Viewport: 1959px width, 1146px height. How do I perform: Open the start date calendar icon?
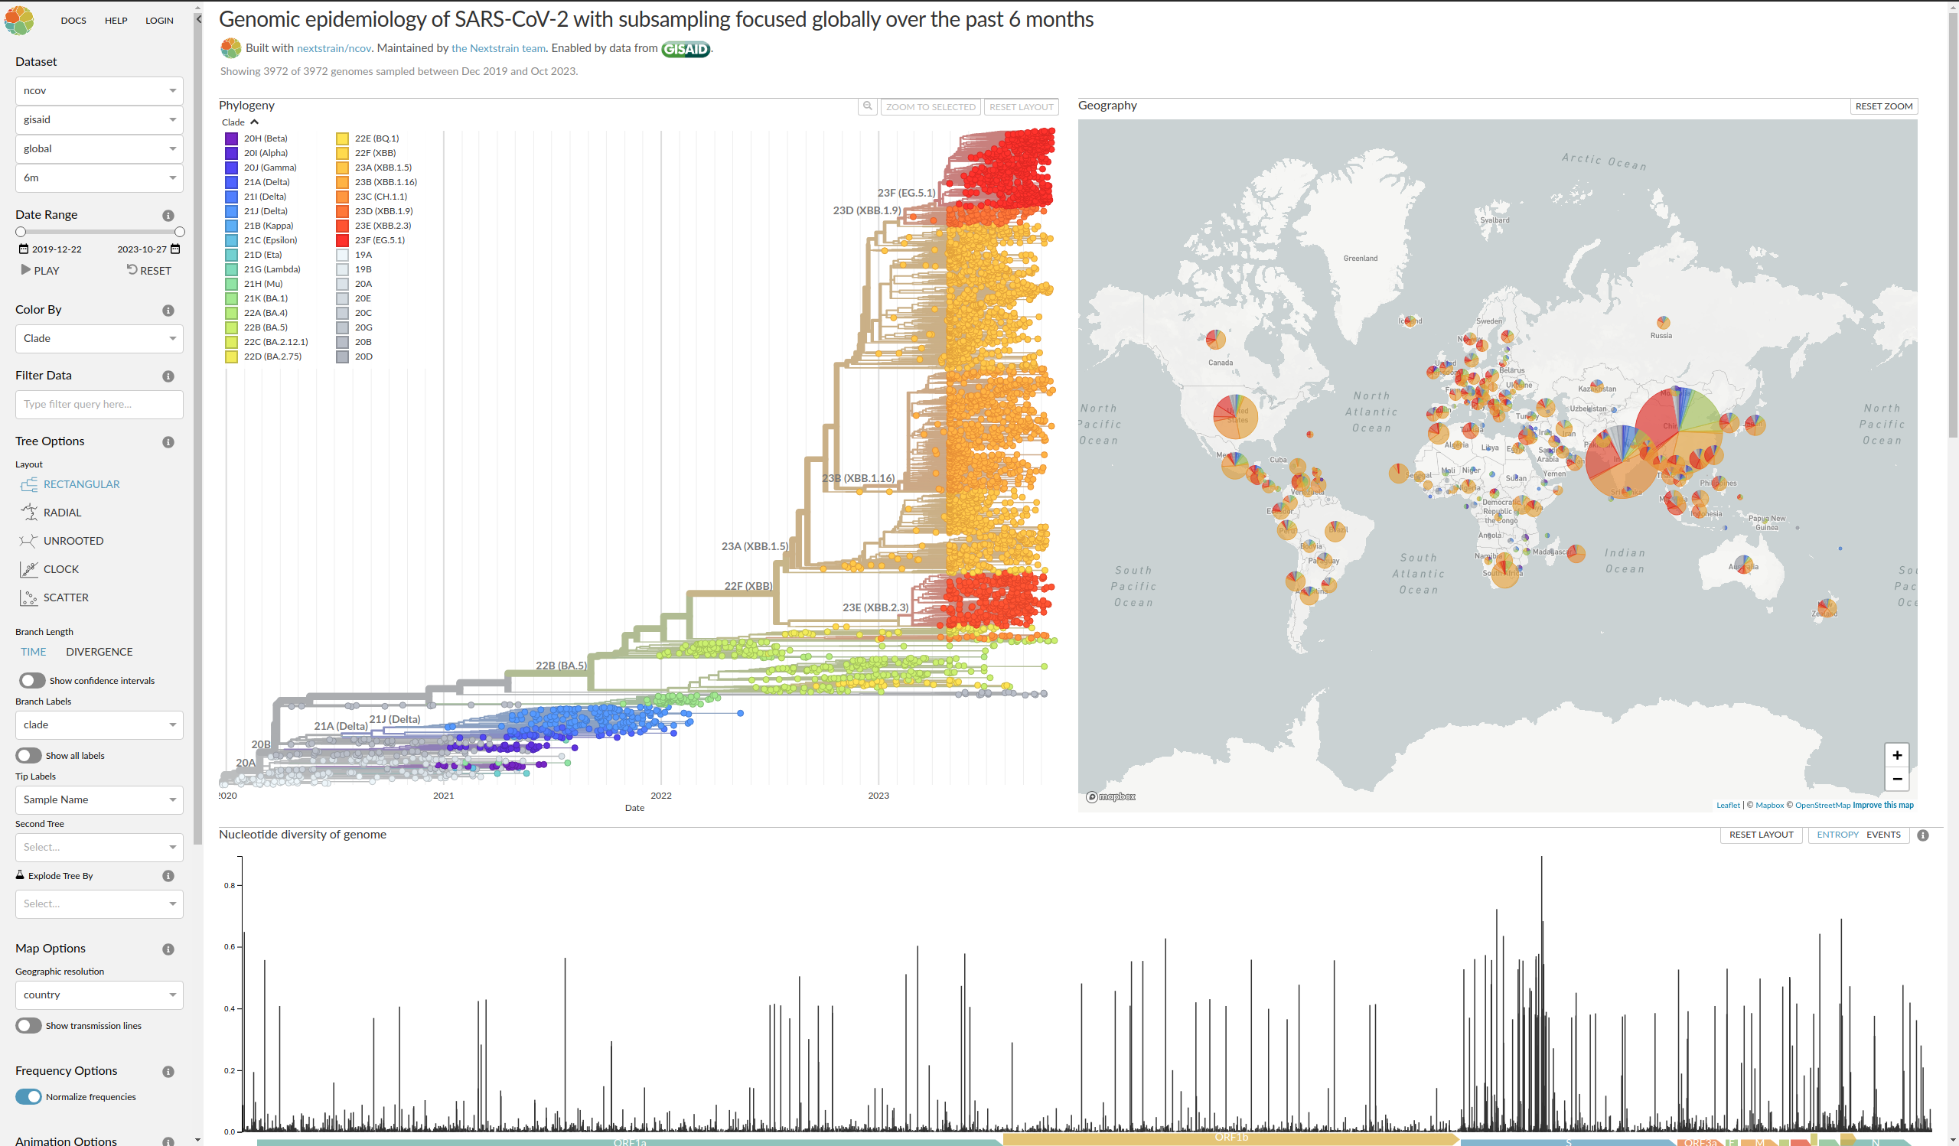23,249
